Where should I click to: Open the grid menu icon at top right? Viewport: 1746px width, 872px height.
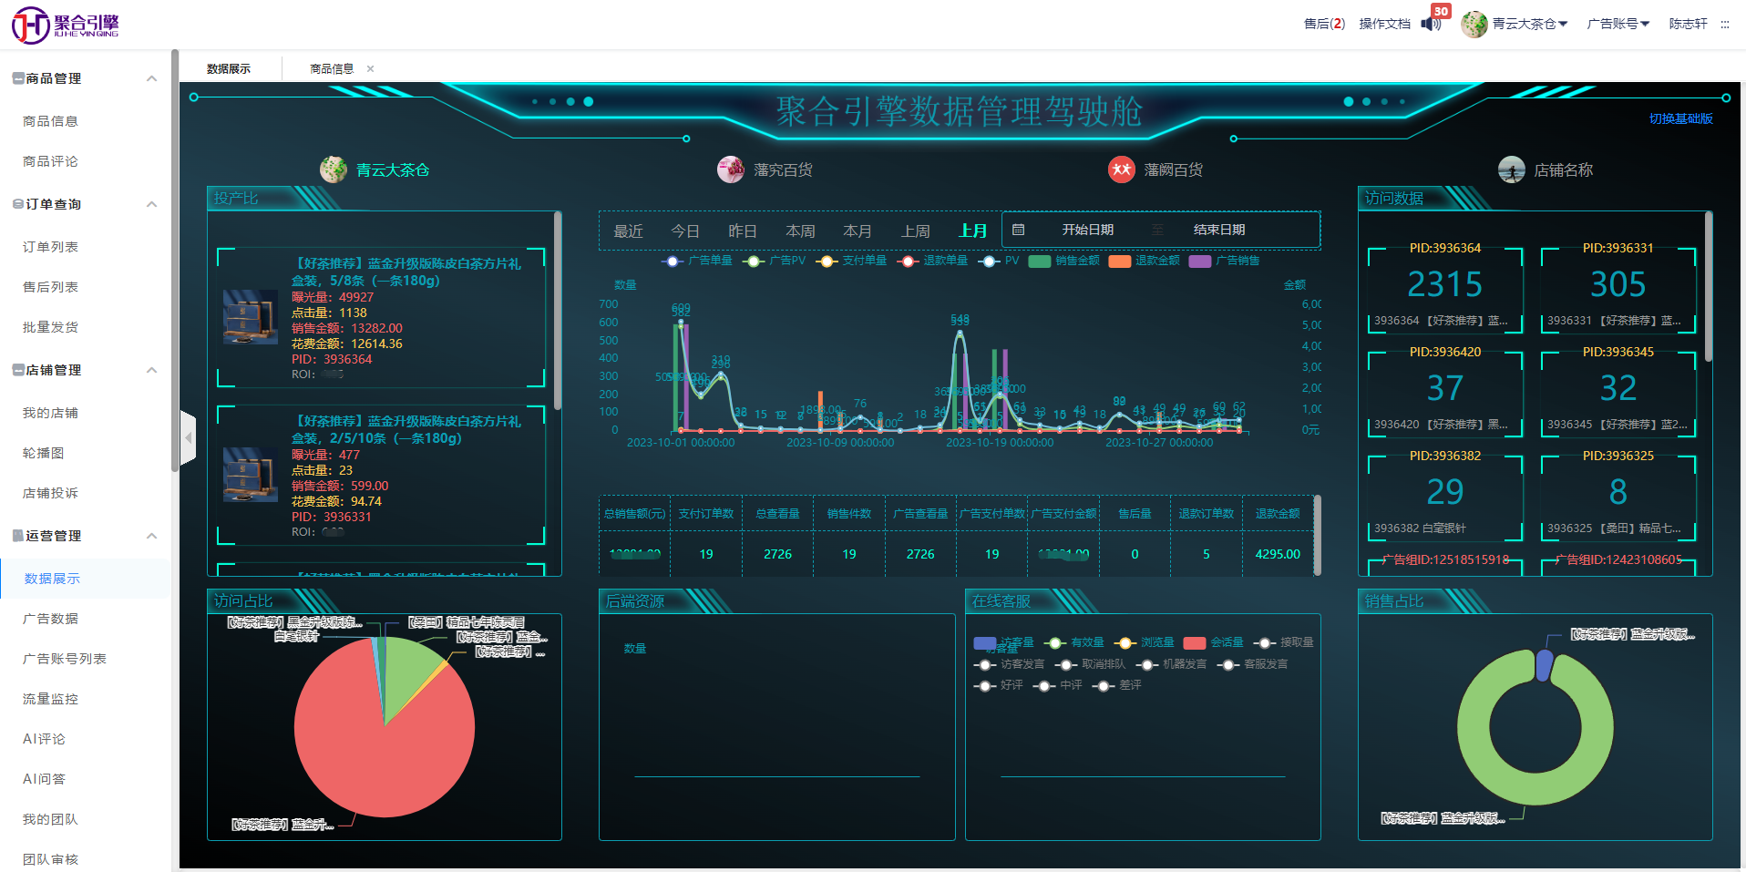pyautogui.click(x=1724, y=25)
